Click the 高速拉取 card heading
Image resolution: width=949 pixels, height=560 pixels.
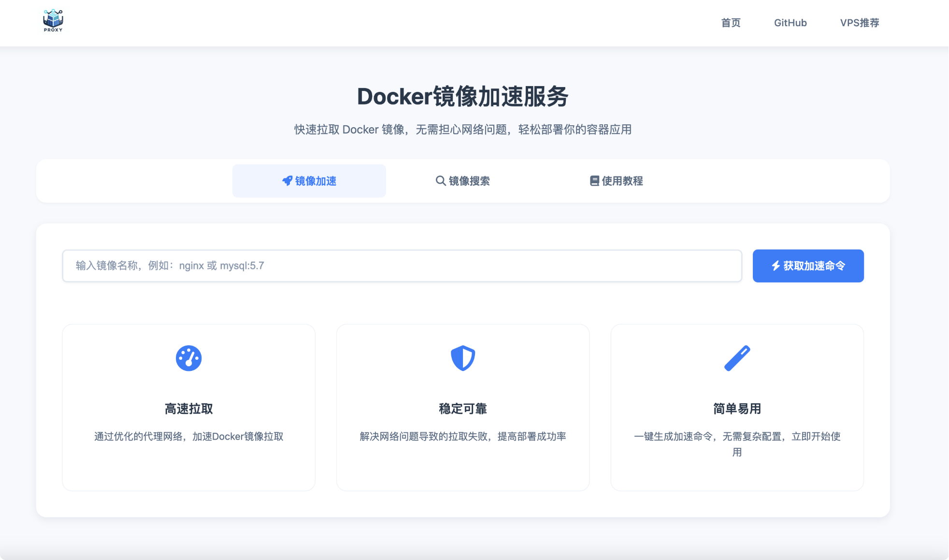tap(188, 409)
